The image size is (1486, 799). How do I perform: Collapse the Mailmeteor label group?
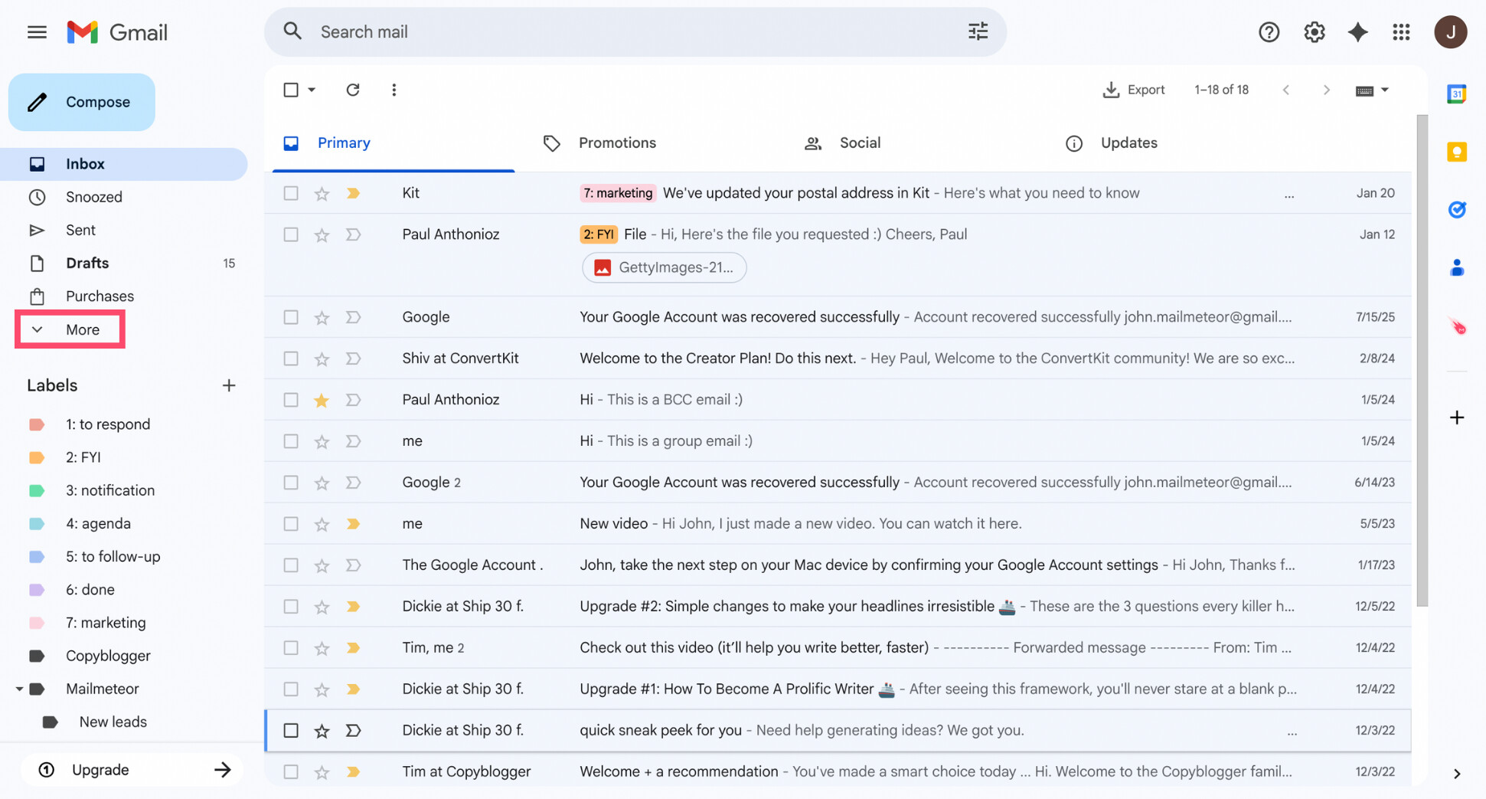(x=21, y=689)
